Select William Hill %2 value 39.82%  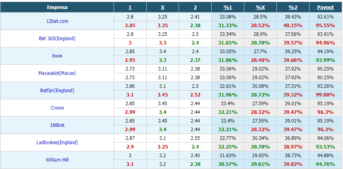pyautogui.click(x=293, y=164)
